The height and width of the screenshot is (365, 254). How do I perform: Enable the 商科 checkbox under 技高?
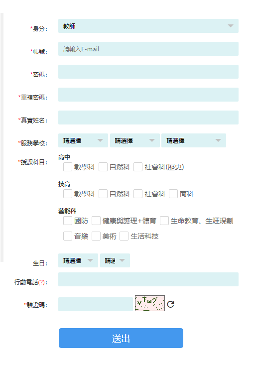point(173,194)
